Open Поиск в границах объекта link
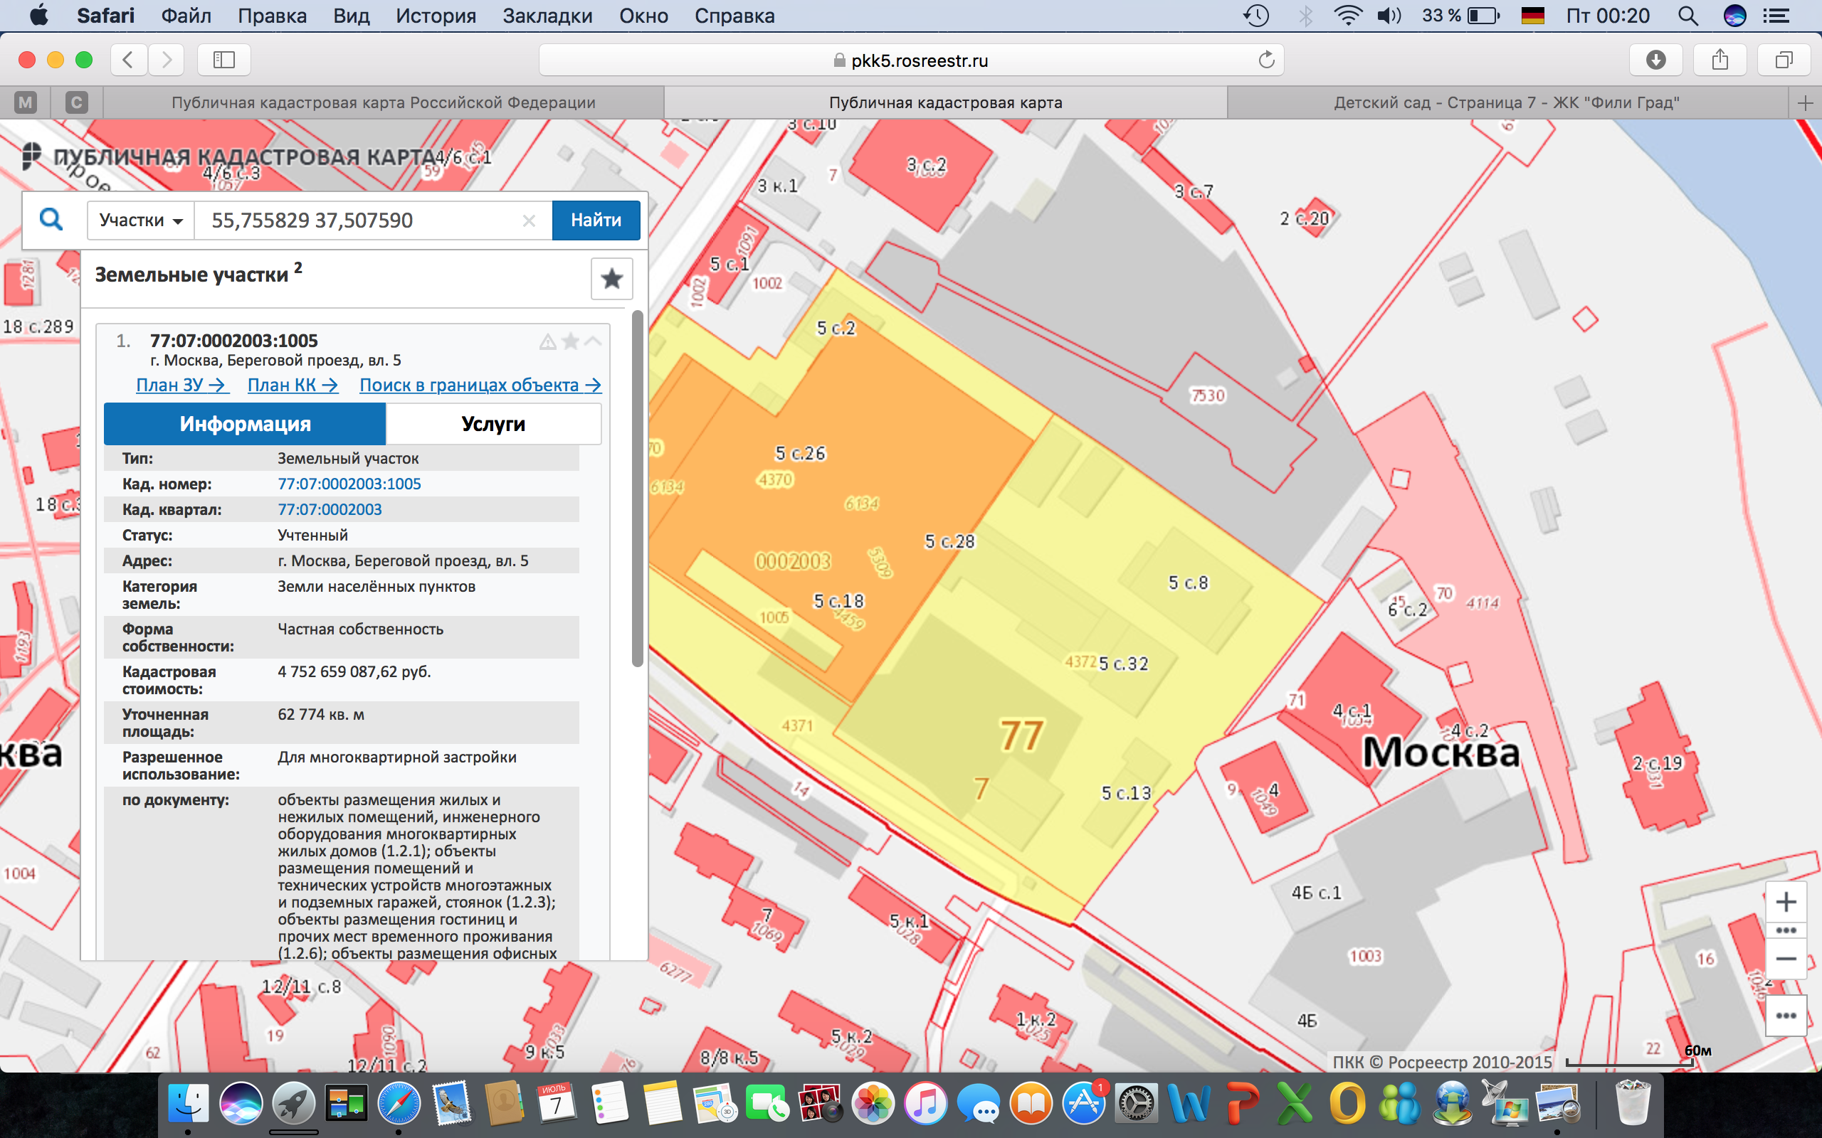Screen dimensions: 1822x1138 pos(480,385)
